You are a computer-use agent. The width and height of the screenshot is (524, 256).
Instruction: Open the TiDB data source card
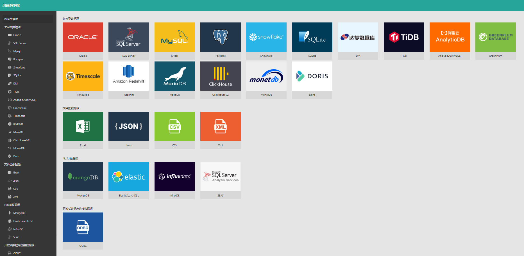pos(404,41)
